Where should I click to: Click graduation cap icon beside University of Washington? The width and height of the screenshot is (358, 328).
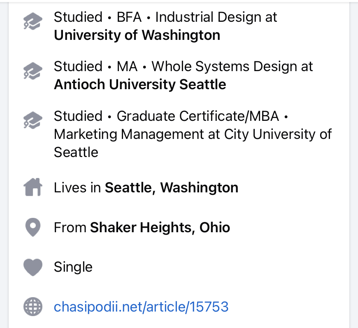[33, 21]
